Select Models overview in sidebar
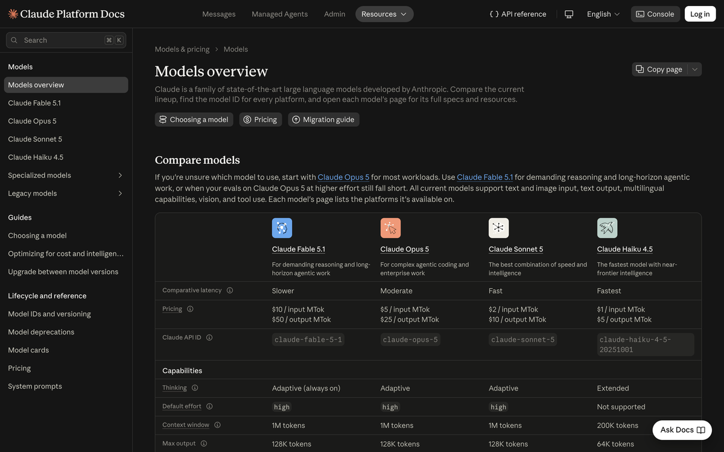 coord(66,85)
